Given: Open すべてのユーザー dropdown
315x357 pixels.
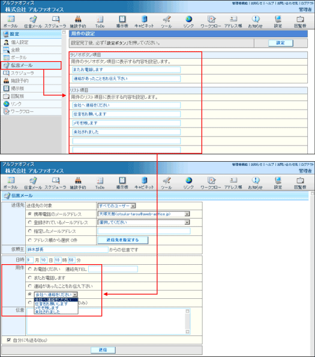Looking at the screenshot, I should click(116, 206).
